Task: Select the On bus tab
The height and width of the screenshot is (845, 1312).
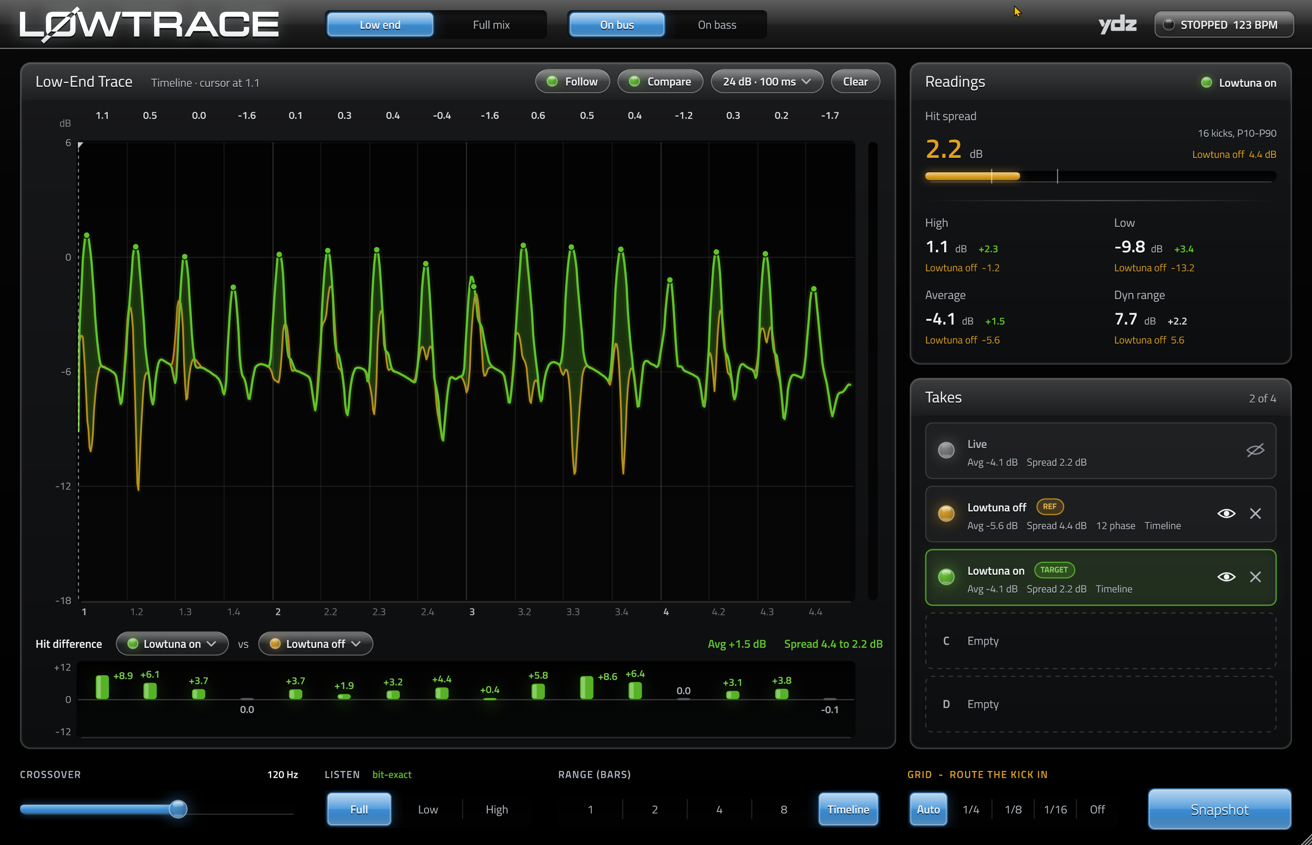Action: pos(616,25)
